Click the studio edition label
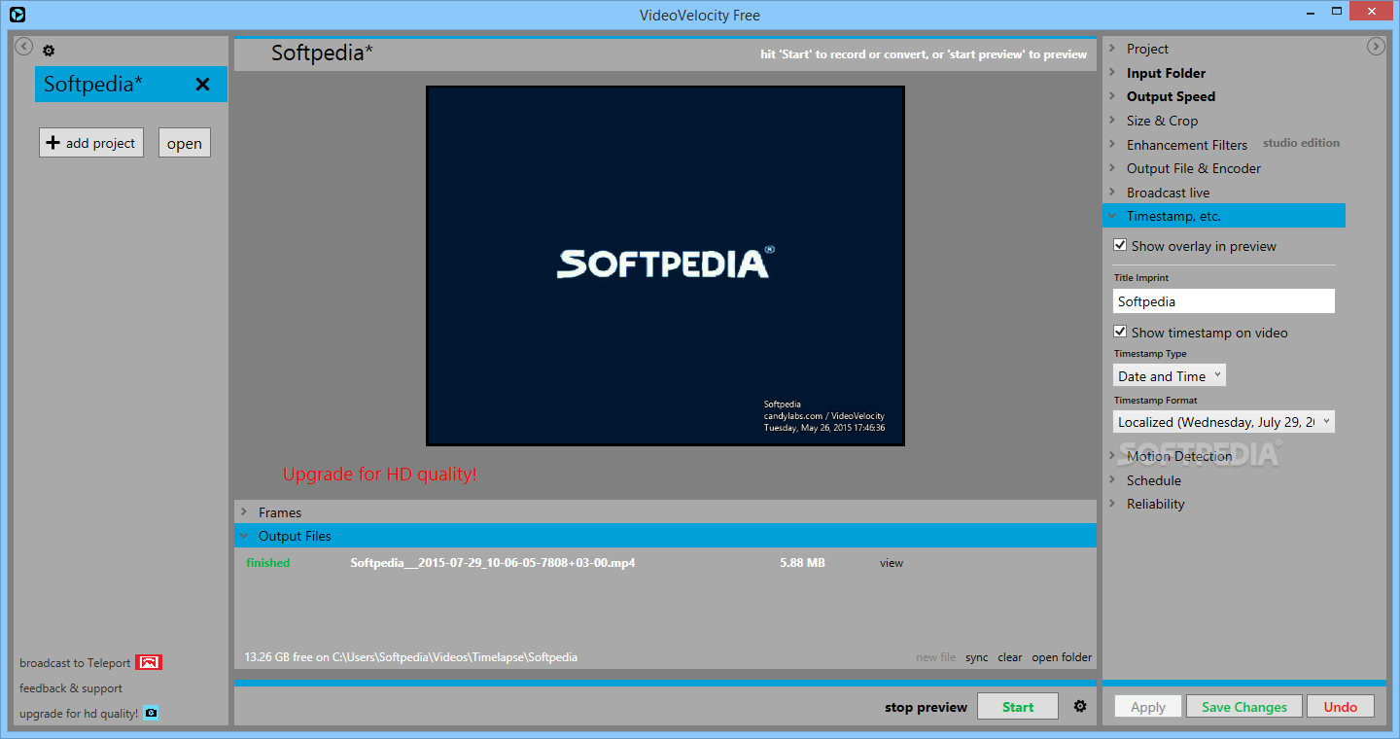The width and height of the screenshot is (1400, 739). click(1301, 143)
